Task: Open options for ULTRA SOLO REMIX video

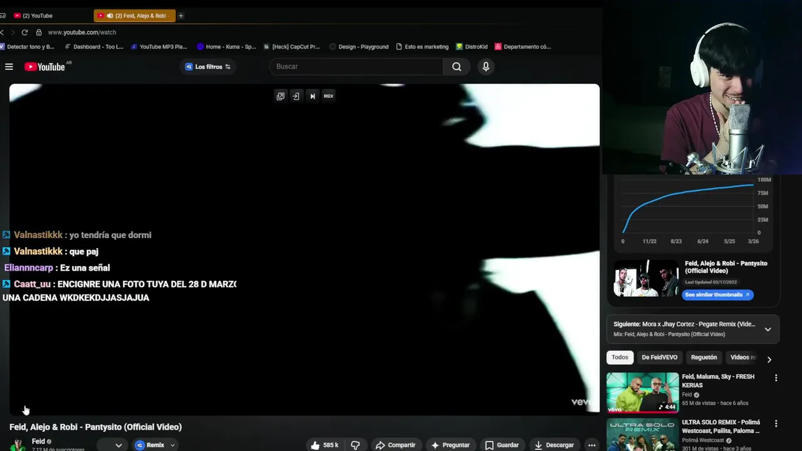Action: 776,423
